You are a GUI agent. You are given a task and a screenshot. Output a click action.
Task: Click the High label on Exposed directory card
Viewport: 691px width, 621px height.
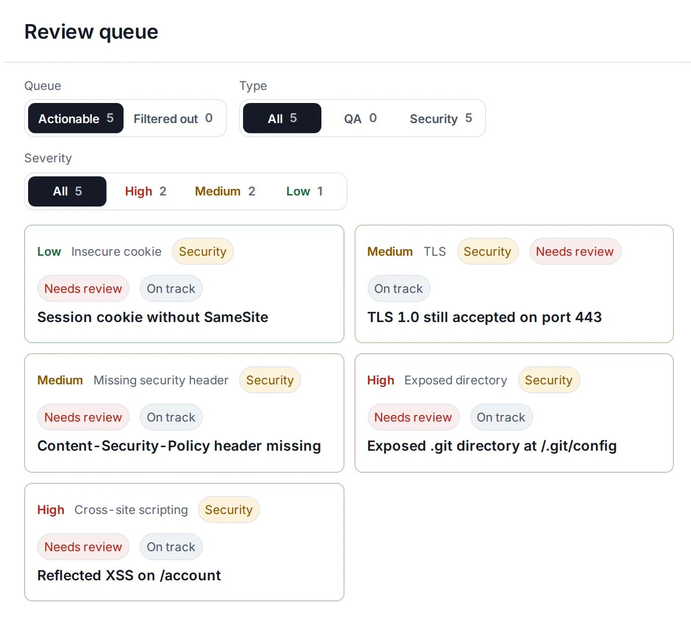[x=381, y=380]
